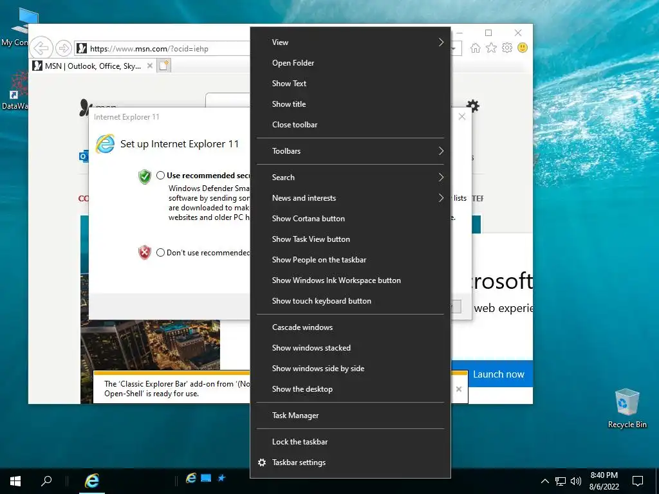Open Recycle Bin desktop icon
The height and width of the screenshot is (494, 659).
click(x=627, y=408)
